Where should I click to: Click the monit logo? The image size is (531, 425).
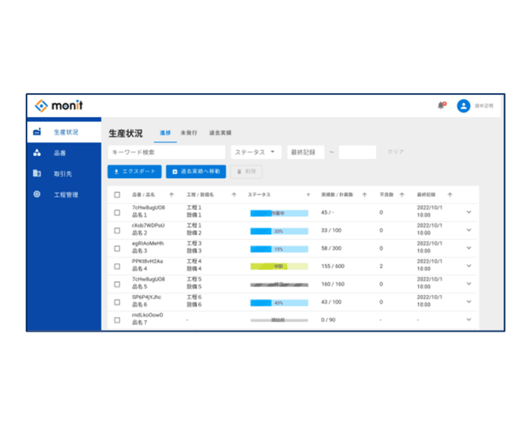pyautogui.click(x=59, y=106)
